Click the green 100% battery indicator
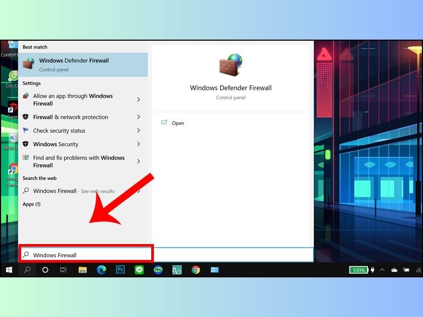423x317 pixels. tap(358, 270)
